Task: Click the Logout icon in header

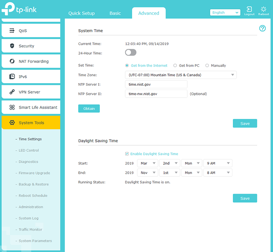Action: 249,9
